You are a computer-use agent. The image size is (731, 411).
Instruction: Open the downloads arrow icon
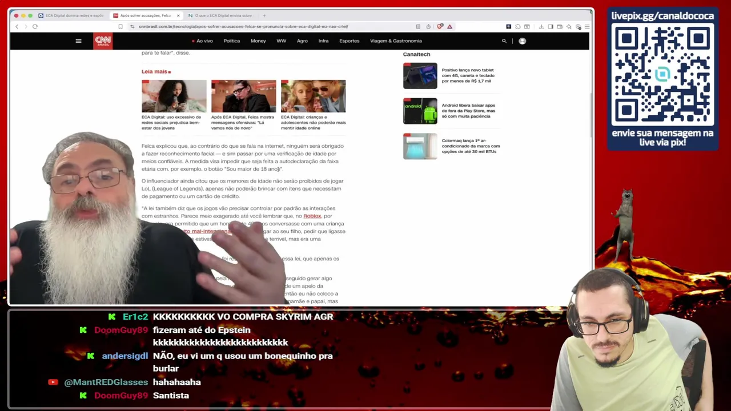(x=541, y=26)
